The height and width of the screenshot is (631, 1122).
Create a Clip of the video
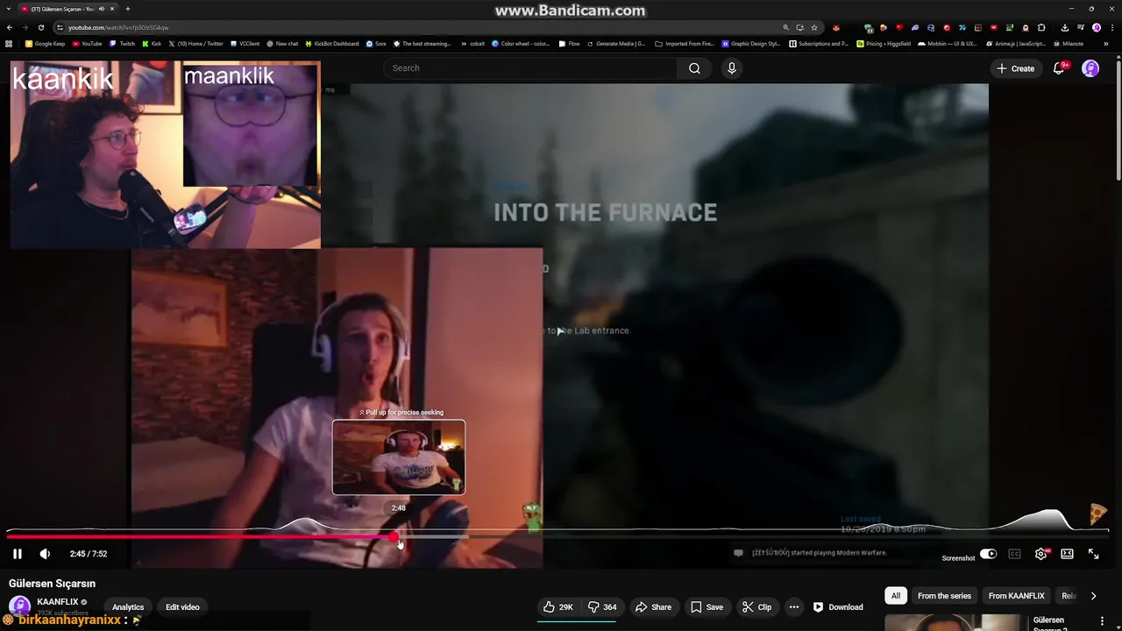point(756,606)
